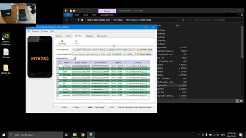Screen dimensions: 246x138
Task: Open the Options menu
Action: (x=35, y=31)
